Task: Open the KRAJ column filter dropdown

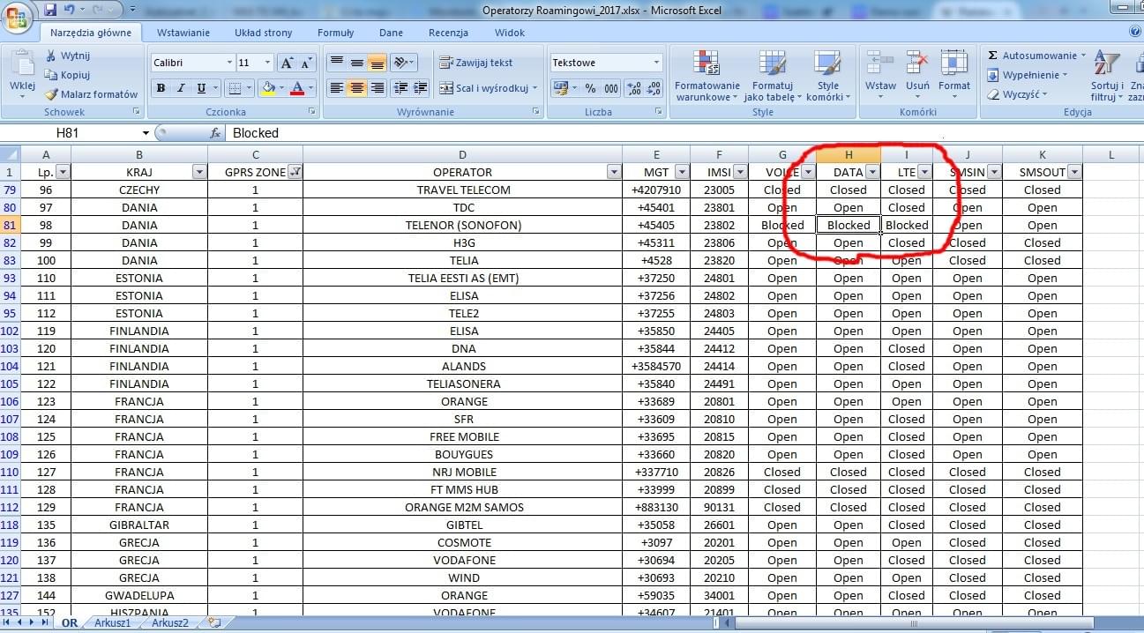Action: (198, 173)
